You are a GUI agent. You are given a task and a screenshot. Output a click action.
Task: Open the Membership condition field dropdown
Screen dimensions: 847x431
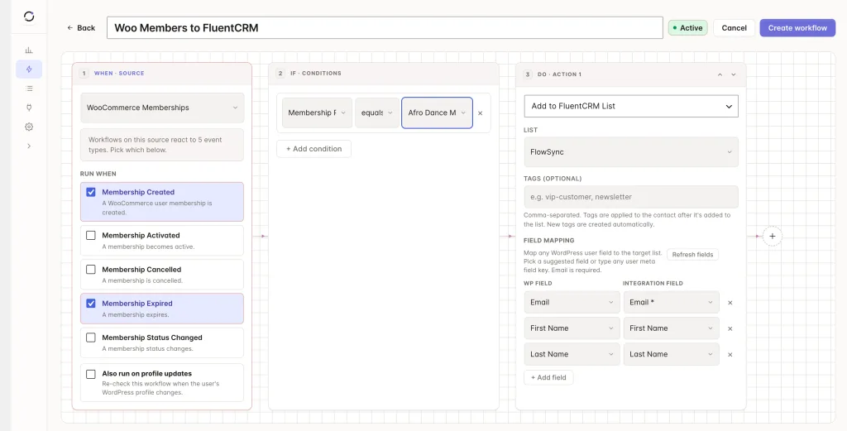coord(317,113)
